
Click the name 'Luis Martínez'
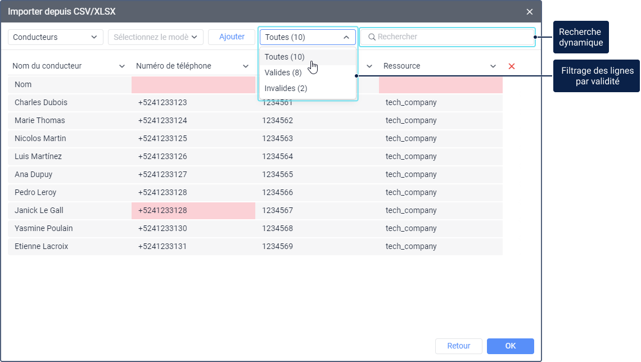pos(38,156)
